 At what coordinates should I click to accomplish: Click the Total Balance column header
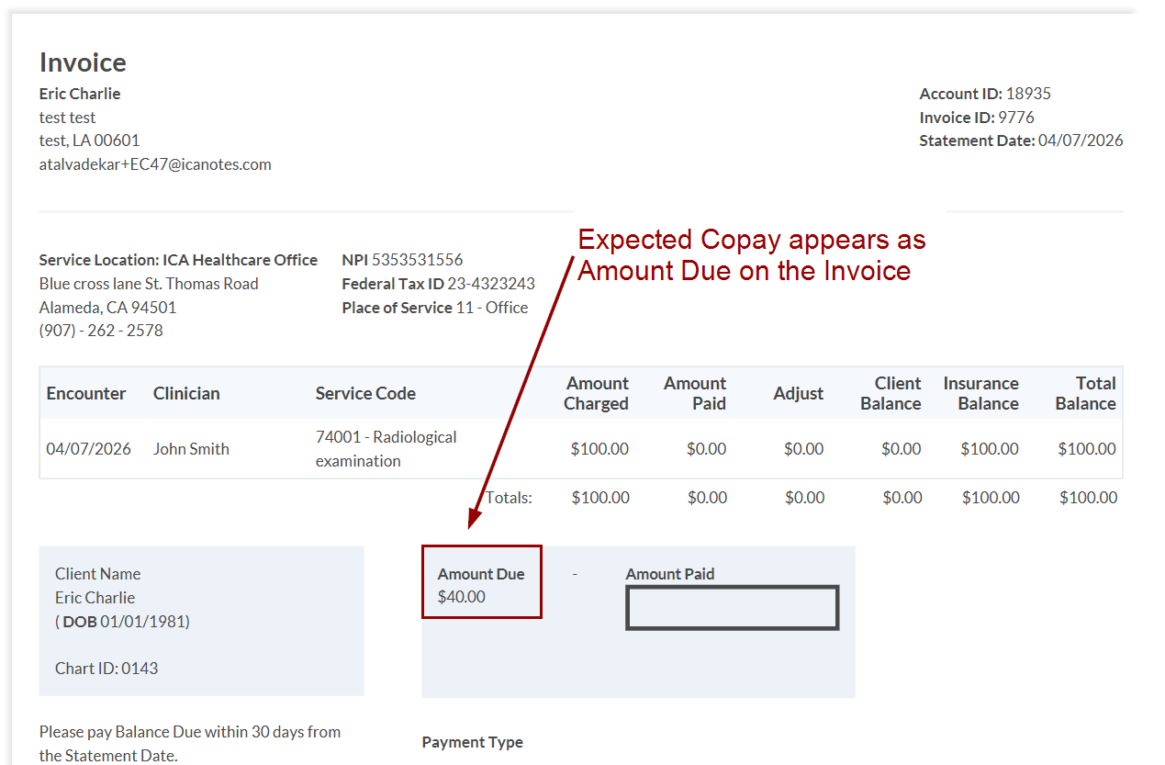pyautogui.click(x=1085, y=393)
